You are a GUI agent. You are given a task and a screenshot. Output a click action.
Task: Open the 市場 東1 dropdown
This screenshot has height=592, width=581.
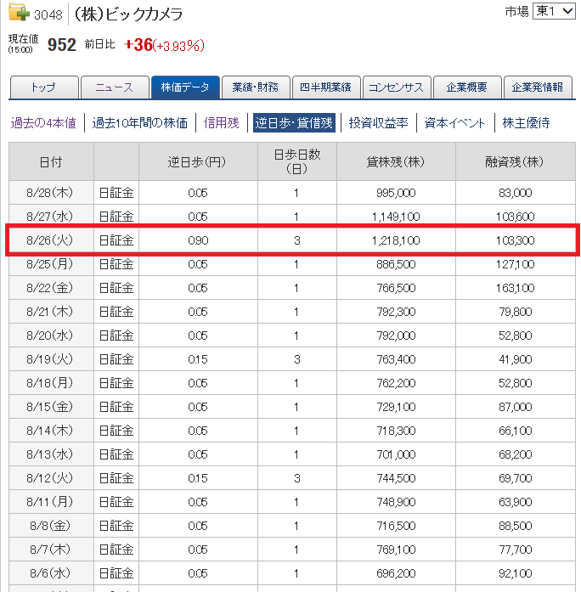tap(554, 11)
